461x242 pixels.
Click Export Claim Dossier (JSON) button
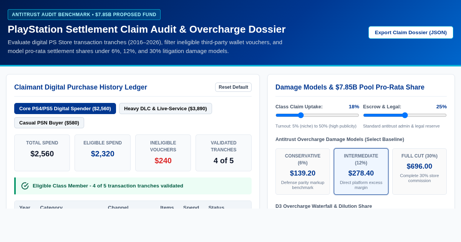click(x=411, y=32)
